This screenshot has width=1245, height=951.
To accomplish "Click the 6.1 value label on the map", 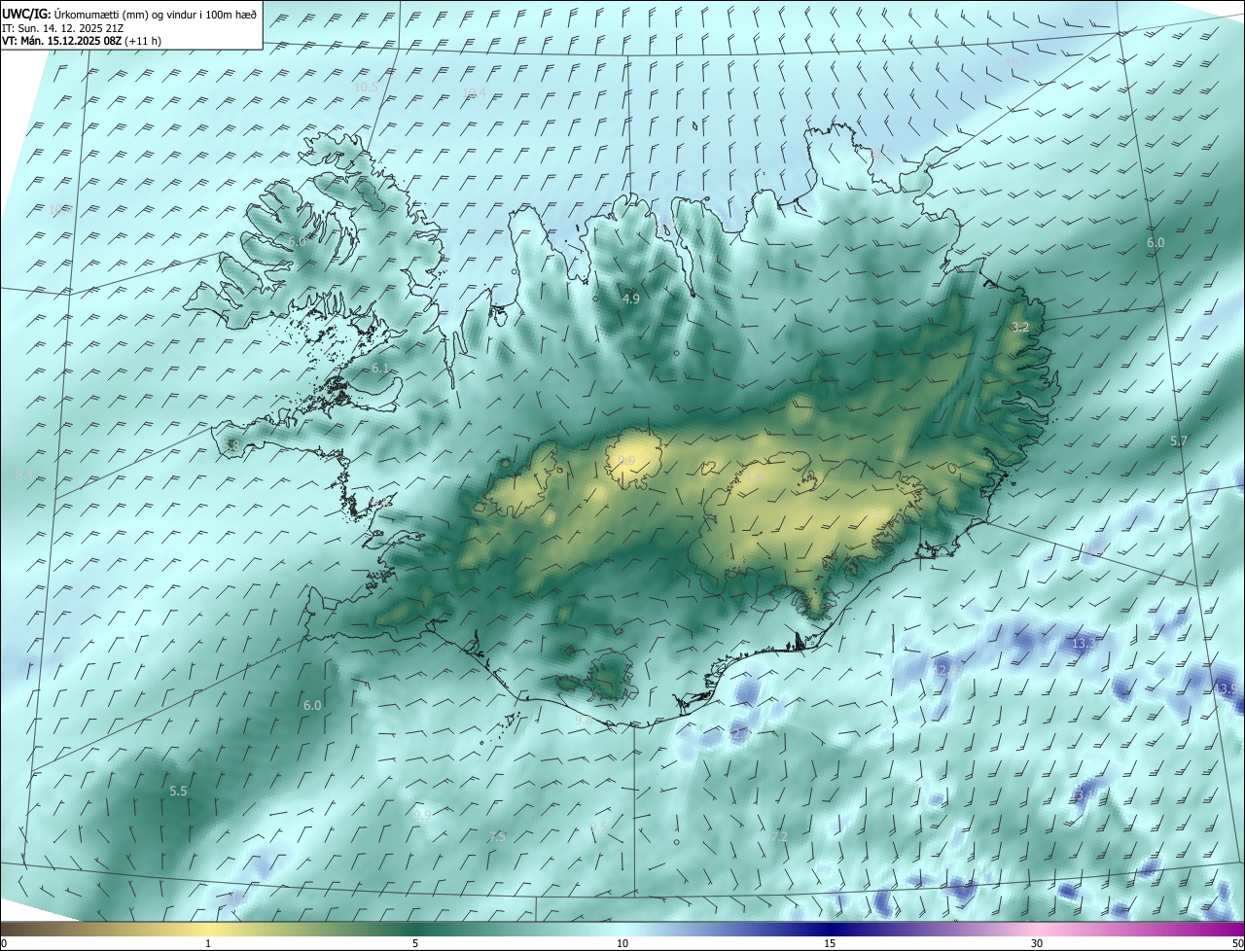I will (x=380, y=369).
